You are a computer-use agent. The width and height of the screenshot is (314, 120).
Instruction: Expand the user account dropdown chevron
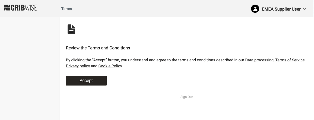[x=305, y=9]
